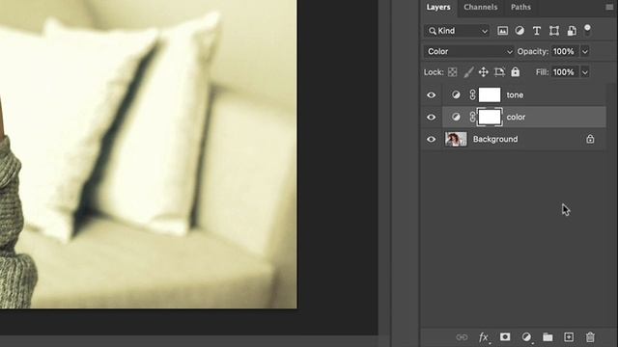Switch to the Channels tab
The image size is (618, 347).
[x=481, y=7]
